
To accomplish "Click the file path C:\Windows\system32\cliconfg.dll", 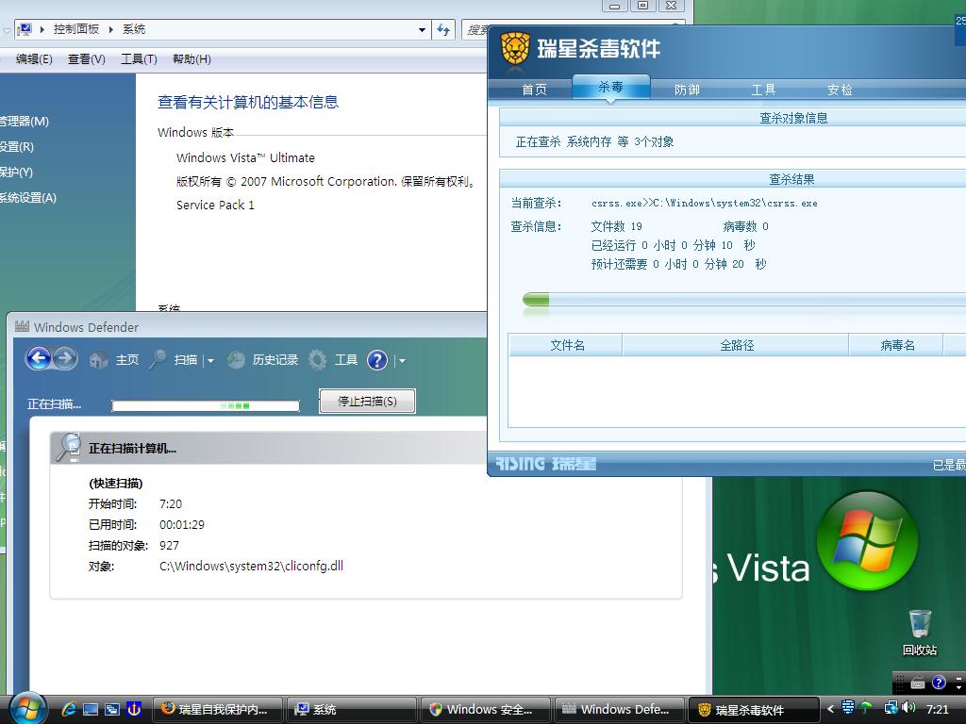I will (251, 566).
